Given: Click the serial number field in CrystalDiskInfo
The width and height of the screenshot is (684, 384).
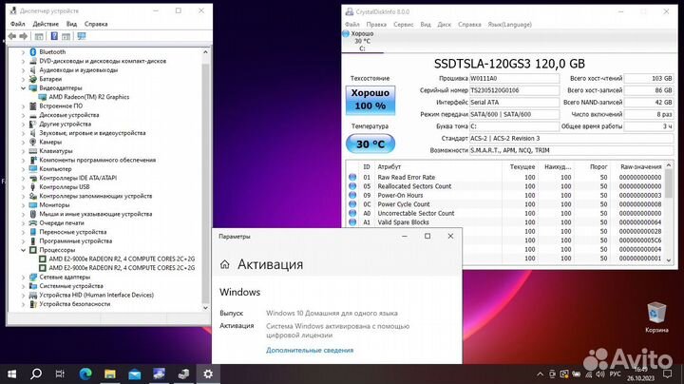Looking at the screenshot, I should [x=514, y=90].
